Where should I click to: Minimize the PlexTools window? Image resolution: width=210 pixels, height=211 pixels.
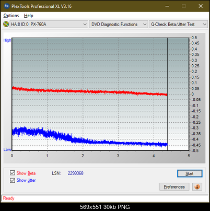tap(167, 6)
